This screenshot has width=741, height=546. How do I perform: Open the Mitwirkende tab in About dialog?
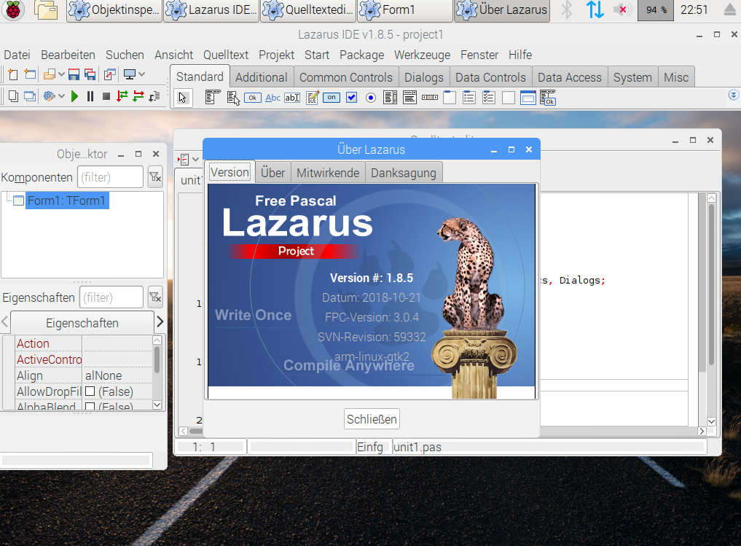click(328, 173)
